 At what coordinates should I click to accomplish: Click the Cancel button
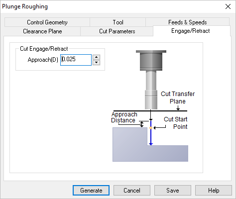pyautogui.click(x=132, y=190)
